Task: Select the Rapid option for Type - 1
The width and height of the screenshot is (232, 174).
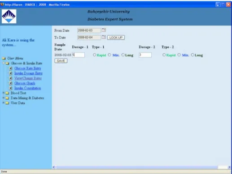Action: click(94, 55)
